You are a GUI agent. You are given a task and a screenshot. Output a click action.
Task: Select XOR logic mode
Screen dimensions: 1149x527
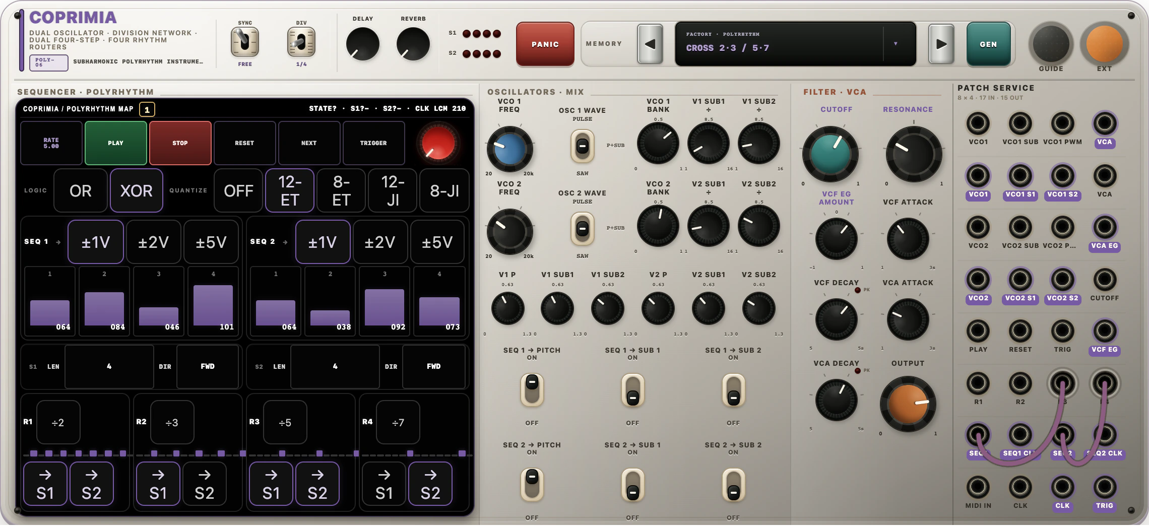point(137,190)
